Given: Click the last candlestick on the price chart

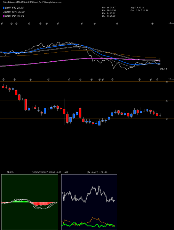Looking at the screenshot, I should 160,115.
